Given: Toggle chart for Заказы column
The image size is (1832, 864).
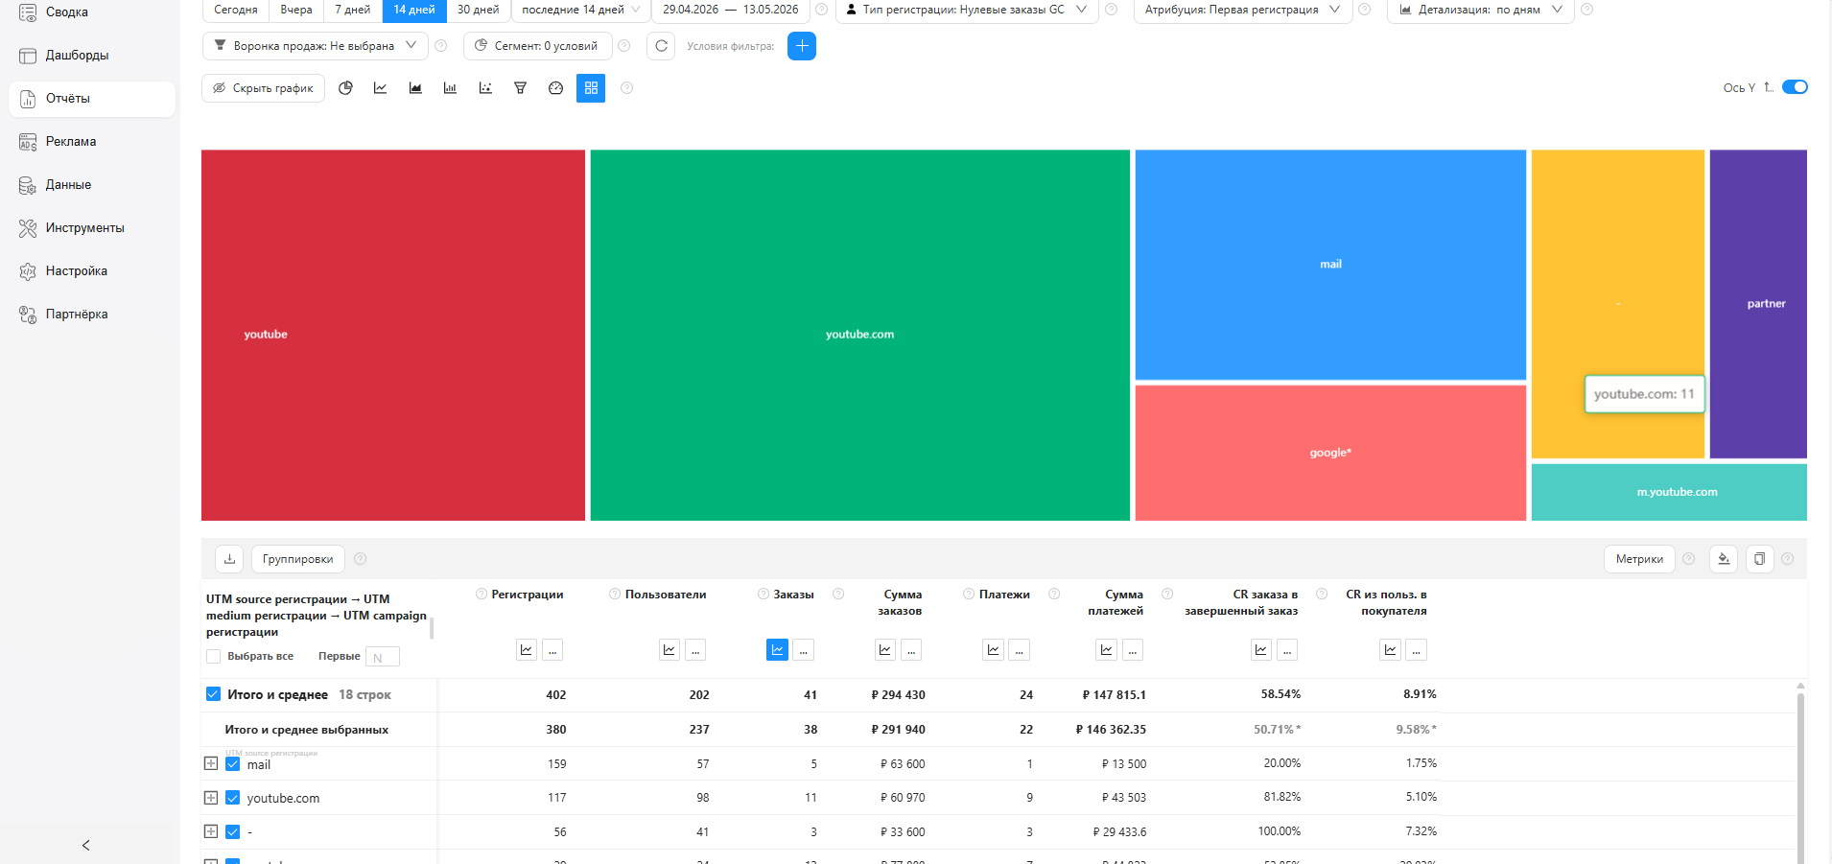Looking at the screenshot, I should pyautogui.click(x=778, y=650).
